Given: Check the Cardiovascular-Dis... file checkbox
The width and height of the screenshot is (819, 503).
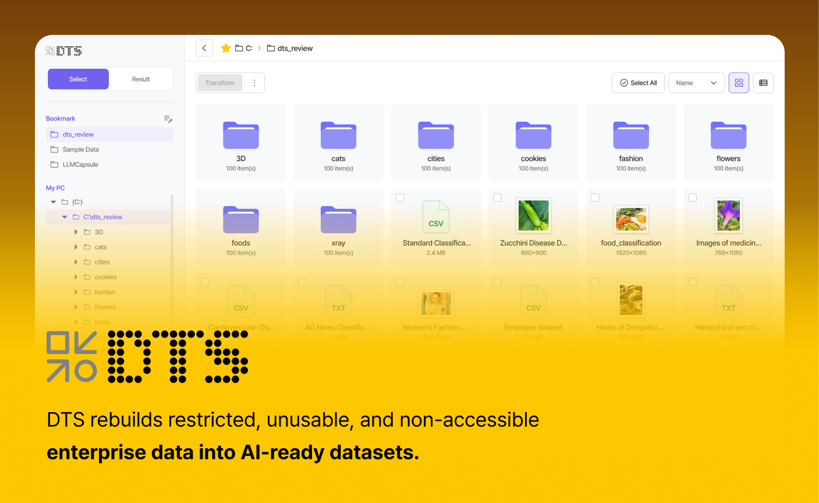Looking at the screenshot, I should [x=205, y=282].
